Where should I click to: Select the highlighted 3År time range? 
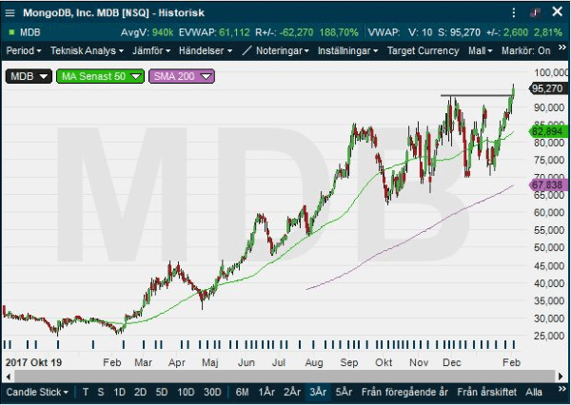click(x=318, y=393)
